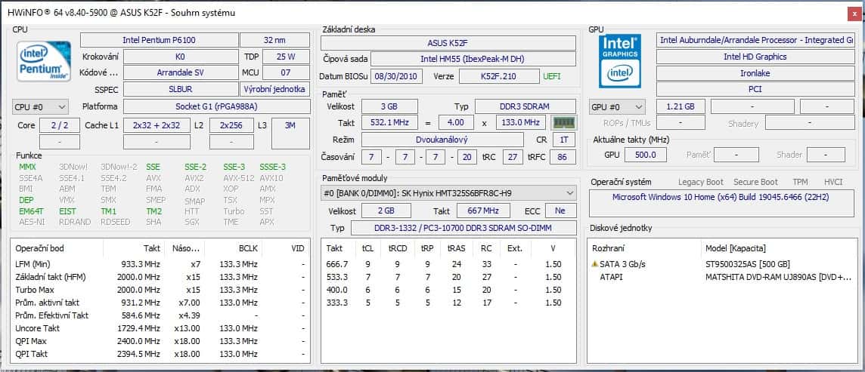Select the QPI Max row
Screen dimensions: 865x372
tap(160, 341)
